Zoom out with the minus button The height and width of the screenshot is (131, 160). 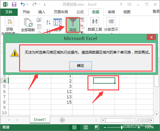click(x=105, y=127)
